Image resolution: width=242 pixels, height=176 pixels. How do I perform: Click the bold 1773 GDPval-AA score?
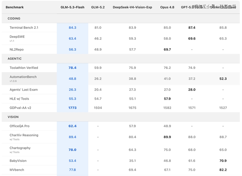pyautogui.click(x=73, y=108)
